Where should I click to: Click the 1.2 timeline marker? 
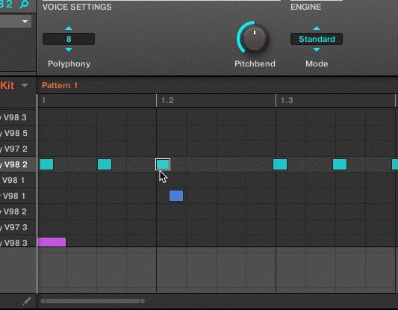(x=167, y=101)
